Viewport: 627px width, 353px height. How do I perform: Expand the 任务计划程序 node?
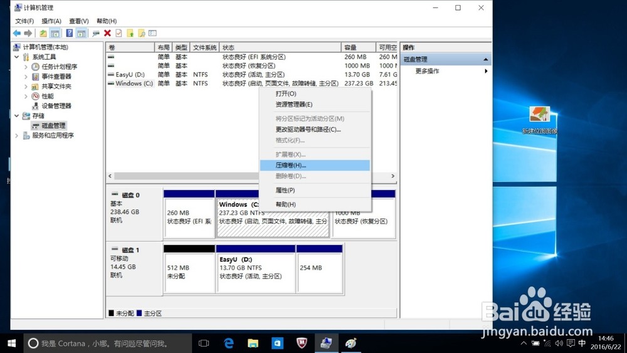[26, 66]
